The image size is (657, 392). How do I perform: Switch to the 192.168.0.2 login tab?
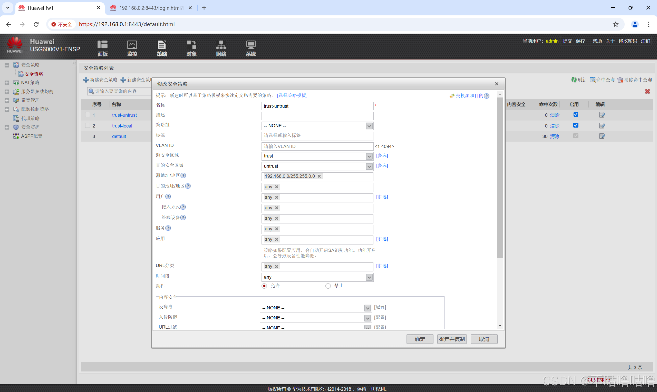[x=151, y=8]
